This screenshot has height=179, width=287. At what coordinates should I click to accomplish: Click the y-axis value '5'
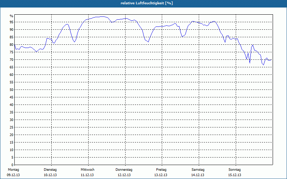coord(12,157)
